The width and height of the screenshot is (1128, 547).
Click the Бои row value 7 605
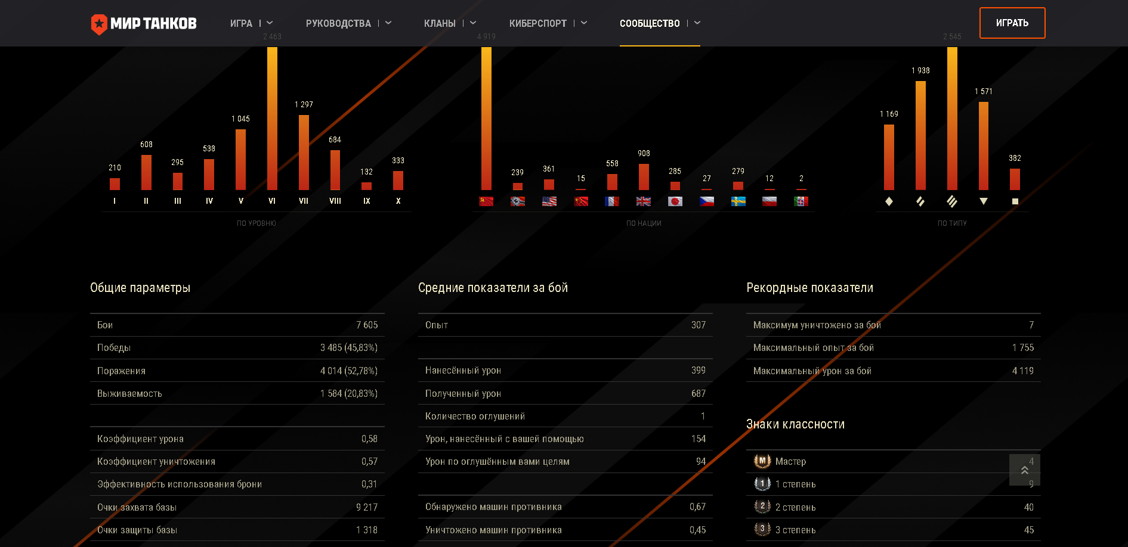(367, 325)
